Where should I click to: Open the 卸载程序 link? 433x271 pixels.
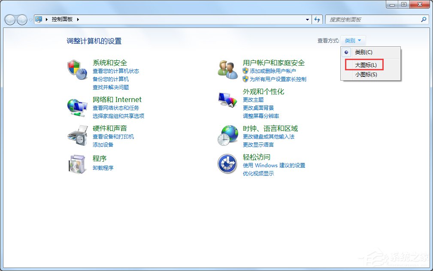pos(103,166)
